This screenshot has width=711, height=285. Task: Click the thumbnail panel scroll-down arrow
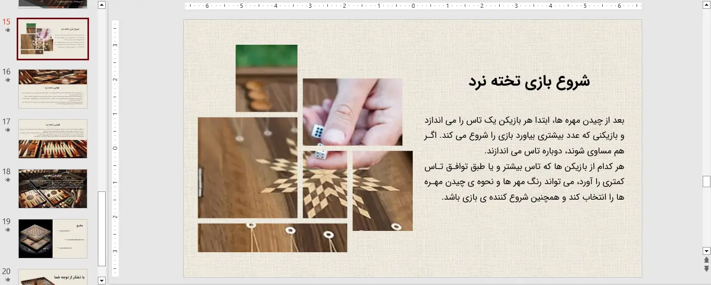pos(101,280)
